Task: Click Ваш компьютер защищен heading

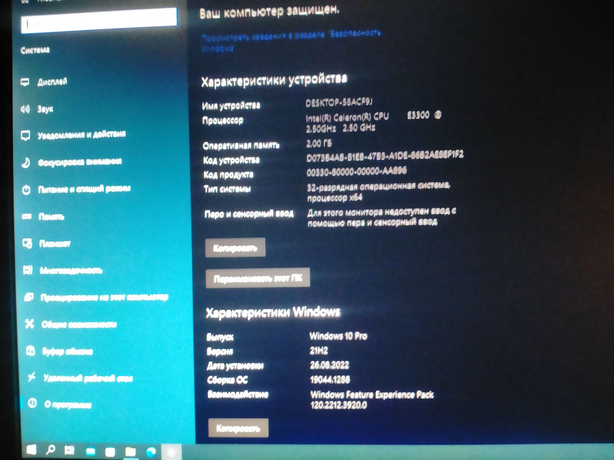Action: (x=269, y=12)
